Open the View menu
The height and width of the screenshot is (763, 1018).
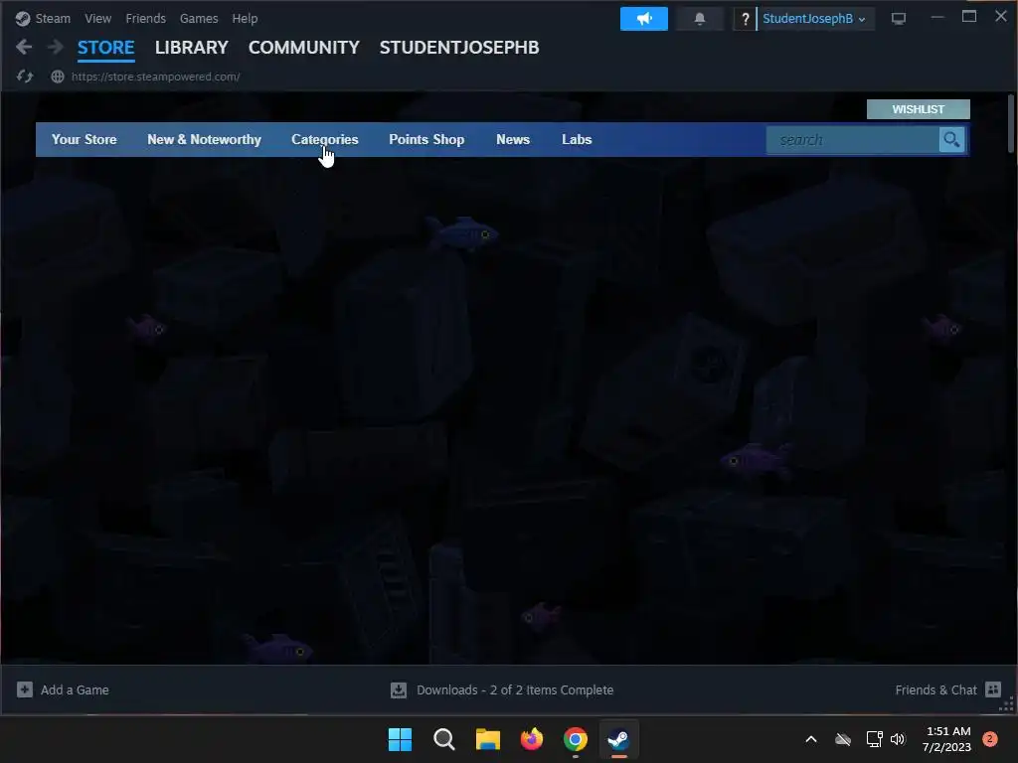97,18
